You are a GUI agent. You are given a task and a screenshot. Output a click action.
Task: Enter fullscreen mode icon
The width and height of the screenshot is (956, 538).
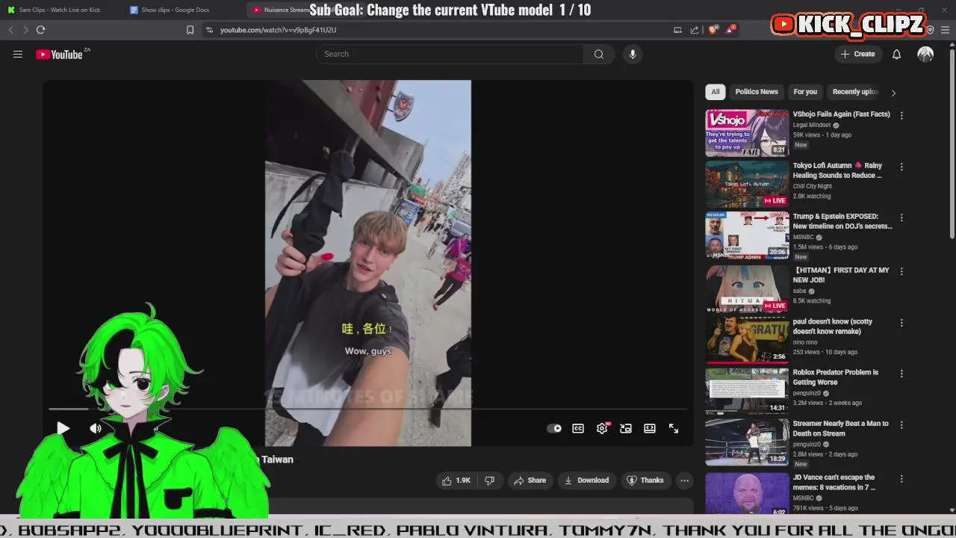pos(674,428)
